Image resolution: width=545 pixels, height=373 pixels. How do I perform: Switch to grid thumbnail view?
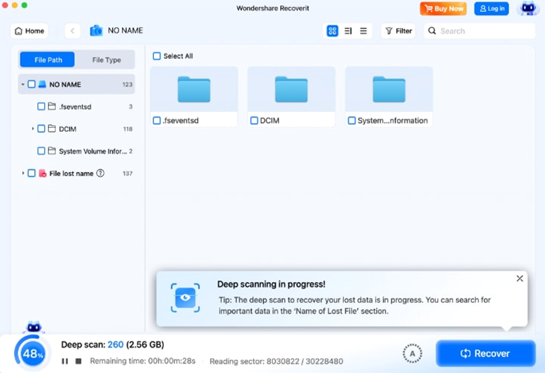332,31
